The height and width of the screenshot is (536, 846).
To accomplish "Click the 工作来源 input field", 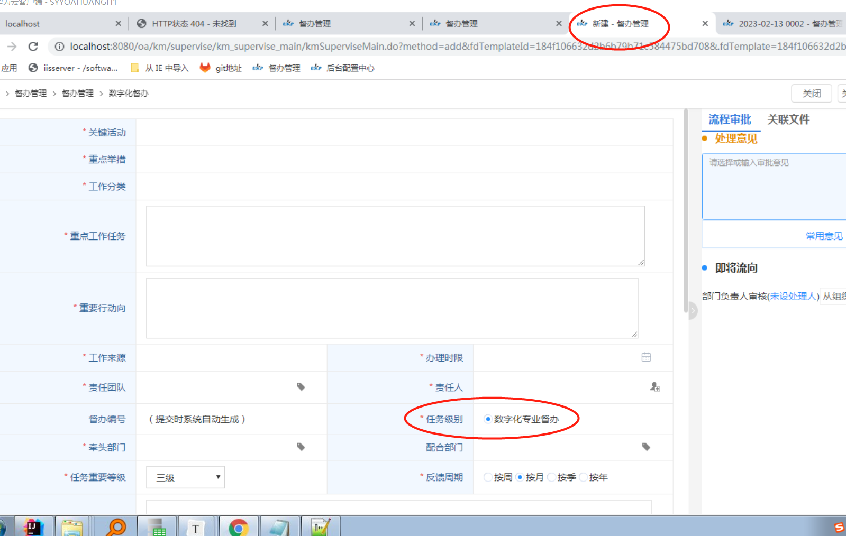I will (x=231, y=358).
